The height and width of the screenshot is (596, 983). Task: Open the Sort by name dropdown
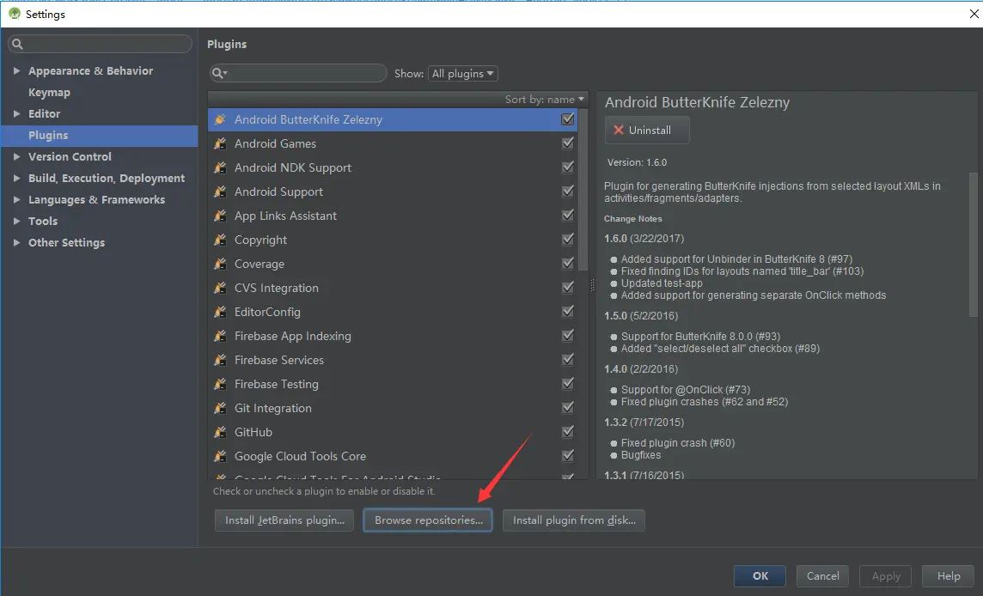[544, 99]
